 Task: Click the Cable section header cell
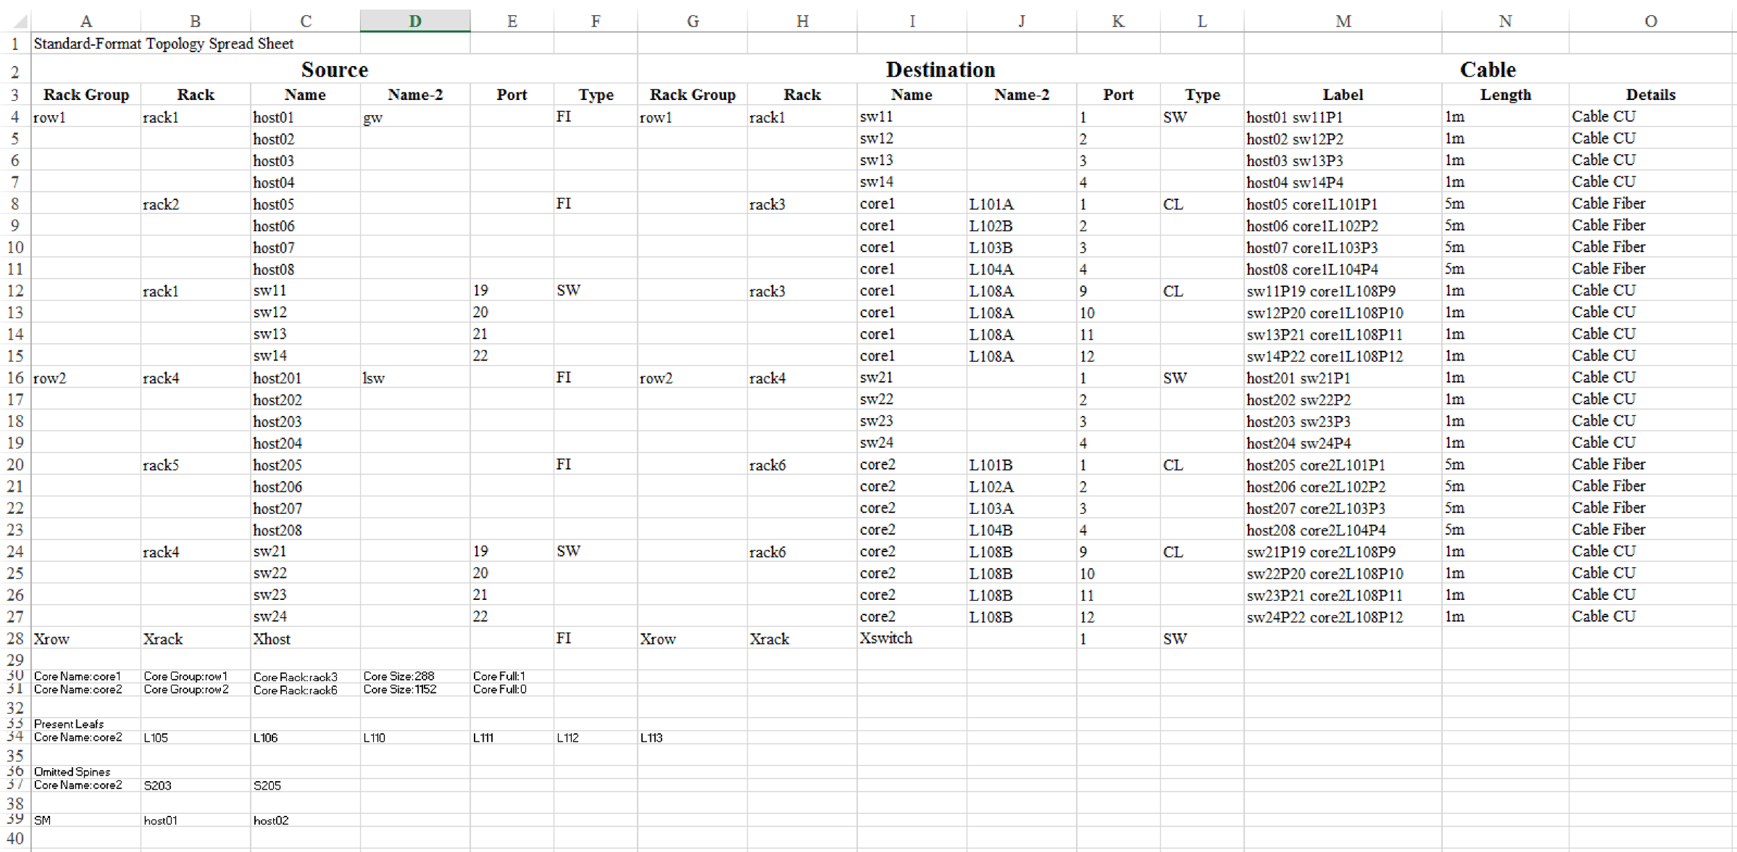[1487, 69]
